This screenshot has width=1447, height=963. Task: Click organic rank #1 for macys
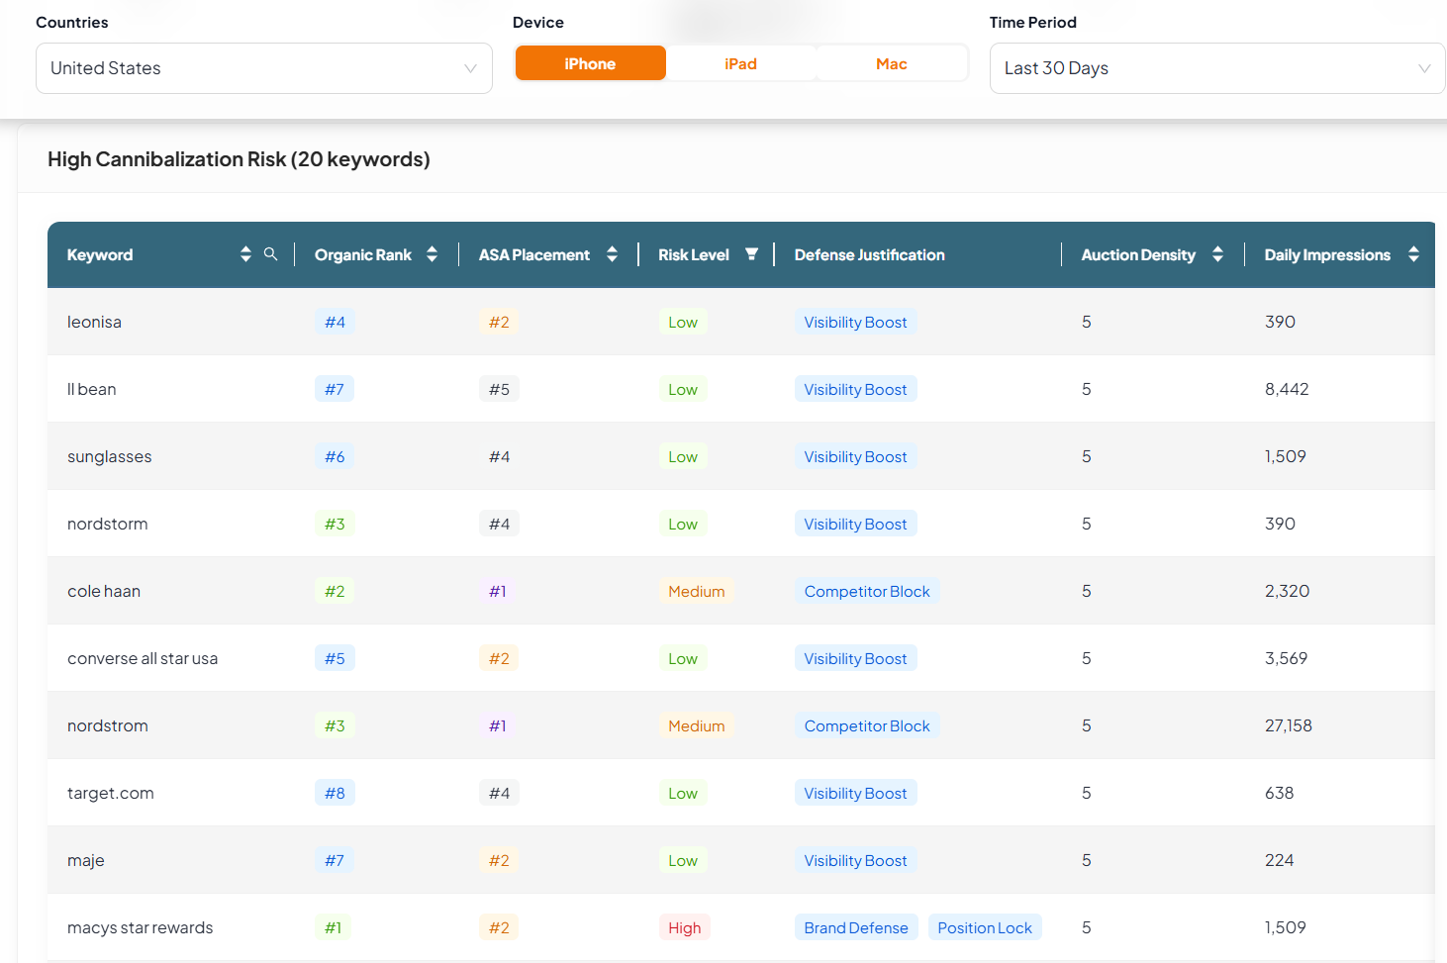click(x=334, y=927)
